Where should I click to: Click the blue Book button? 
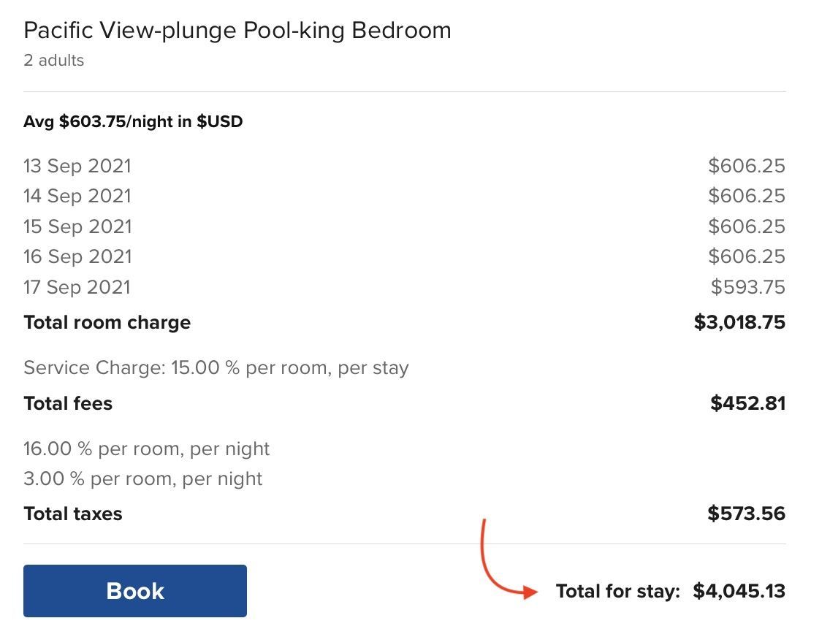135,590
